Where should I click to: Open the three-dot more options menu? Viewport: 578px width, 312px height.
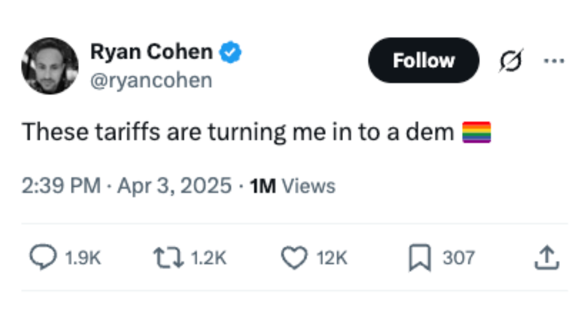click(552, 60)
